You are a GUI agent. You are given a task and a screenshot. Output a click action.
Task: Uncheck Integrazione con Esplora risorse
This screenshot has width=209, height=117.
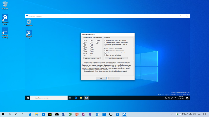click(x=105, y=51)
